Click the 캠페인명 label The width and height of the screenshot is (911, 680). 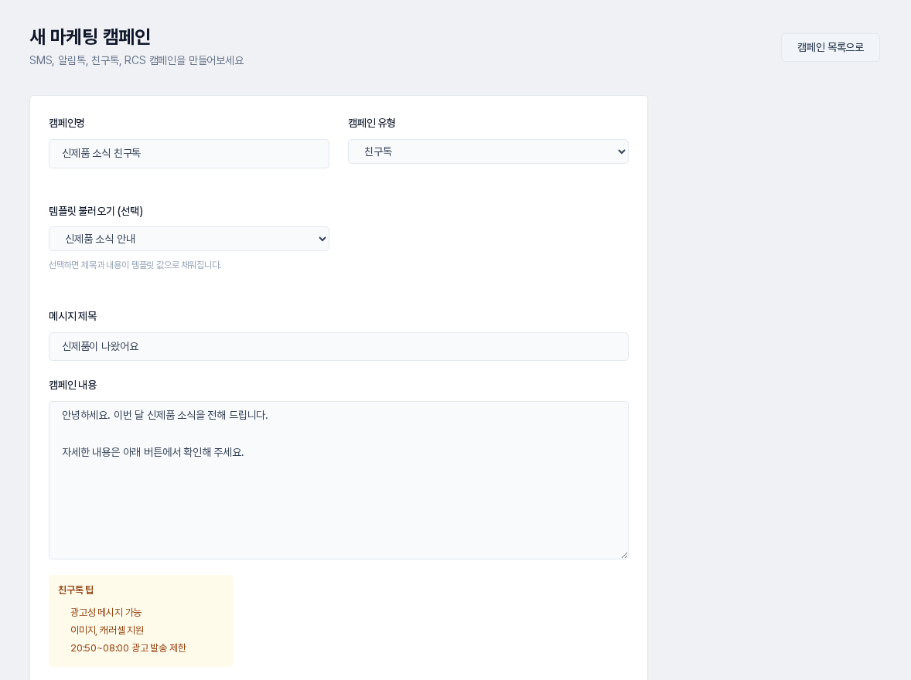coord(67,123)
